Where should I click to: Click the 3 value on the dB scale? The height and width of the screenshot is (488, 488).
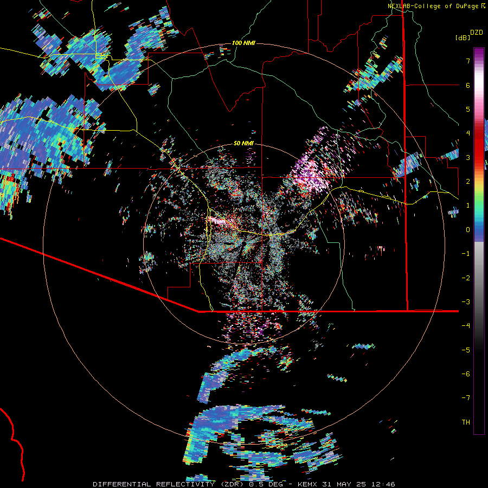tap(468, 157)
